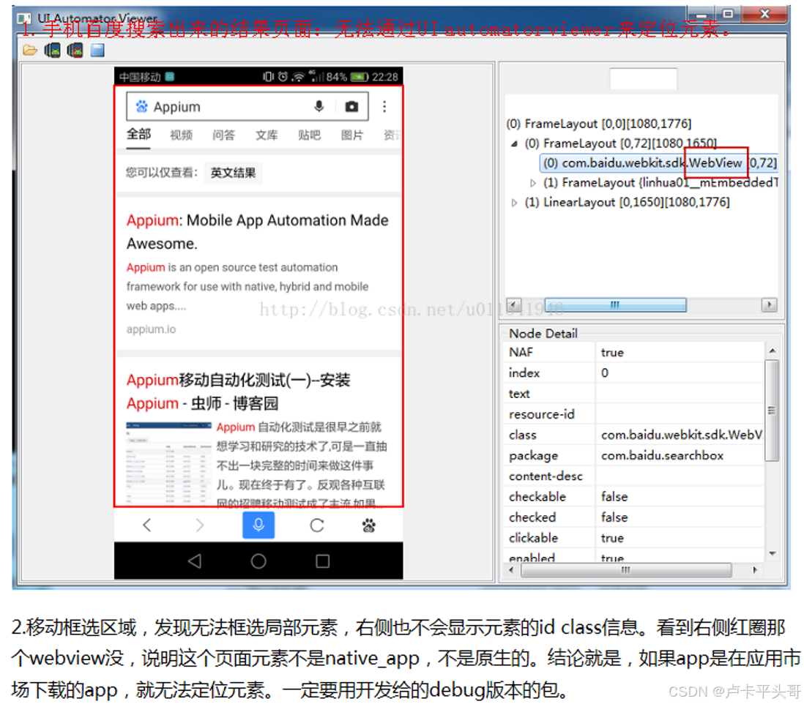Click the Device Screenshot toolbar icon

(52, 50)
